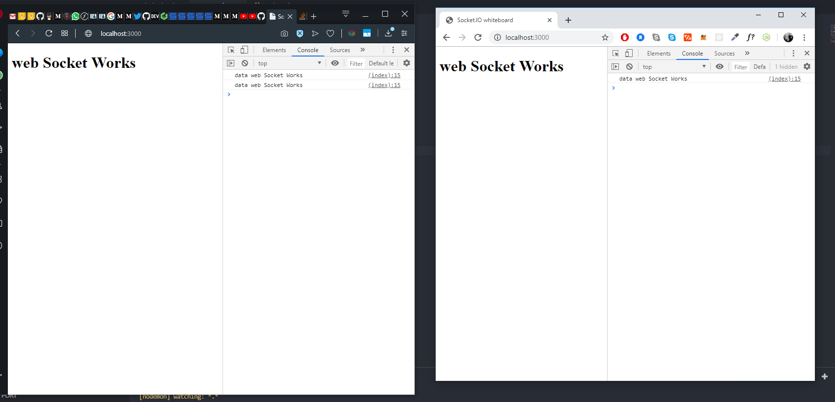The height and width of the screenshot is (402, 835).
Task: Bookmark page with the star icon
Action: pyautogui.click(x=605, y=37)
